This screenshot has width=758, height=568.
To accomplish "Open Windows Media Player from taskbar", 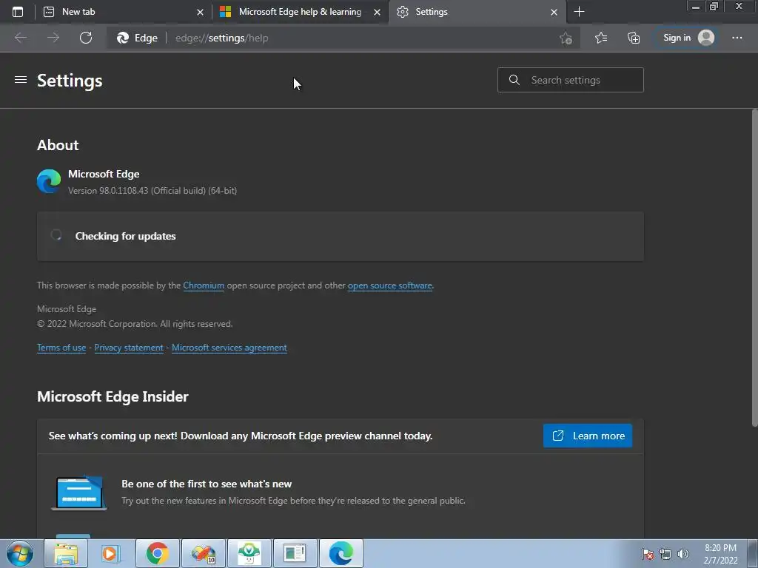I will 111,553.
